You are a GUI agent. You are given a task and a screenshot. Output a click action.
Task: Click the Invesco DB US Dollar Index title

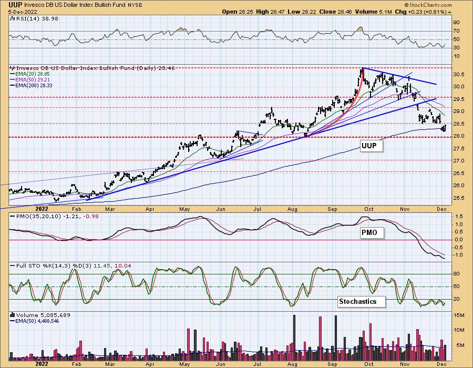click(75, 5)
